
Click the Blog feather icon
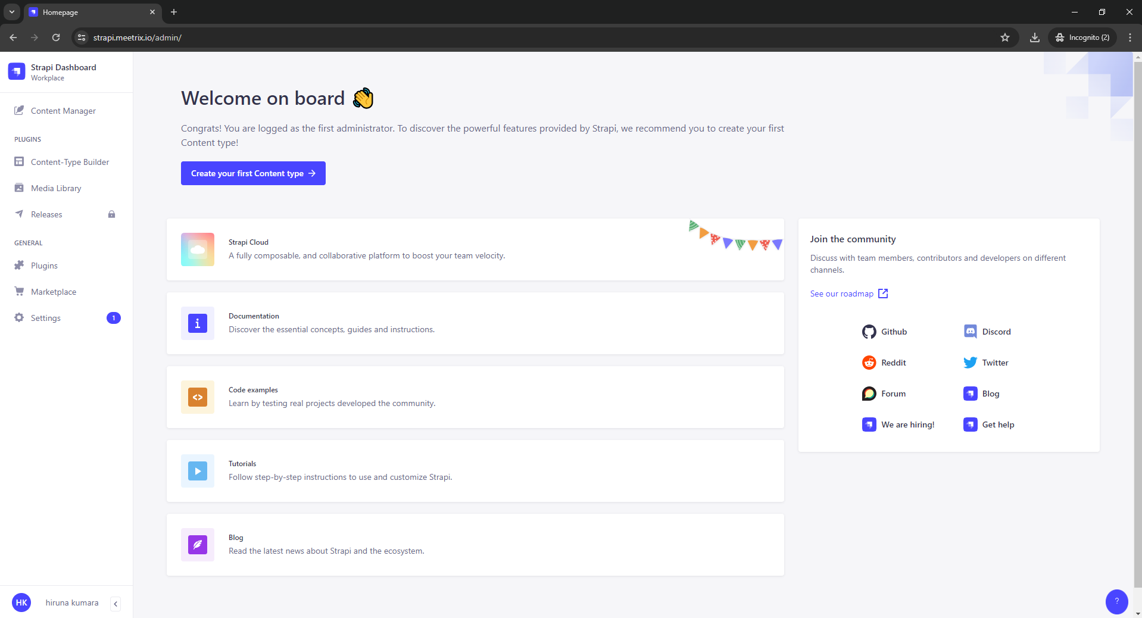pos(198,545)
